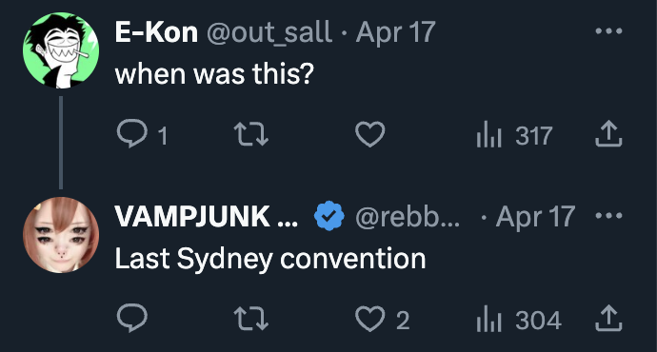View analytics showing 317 views

click(514, 135)
